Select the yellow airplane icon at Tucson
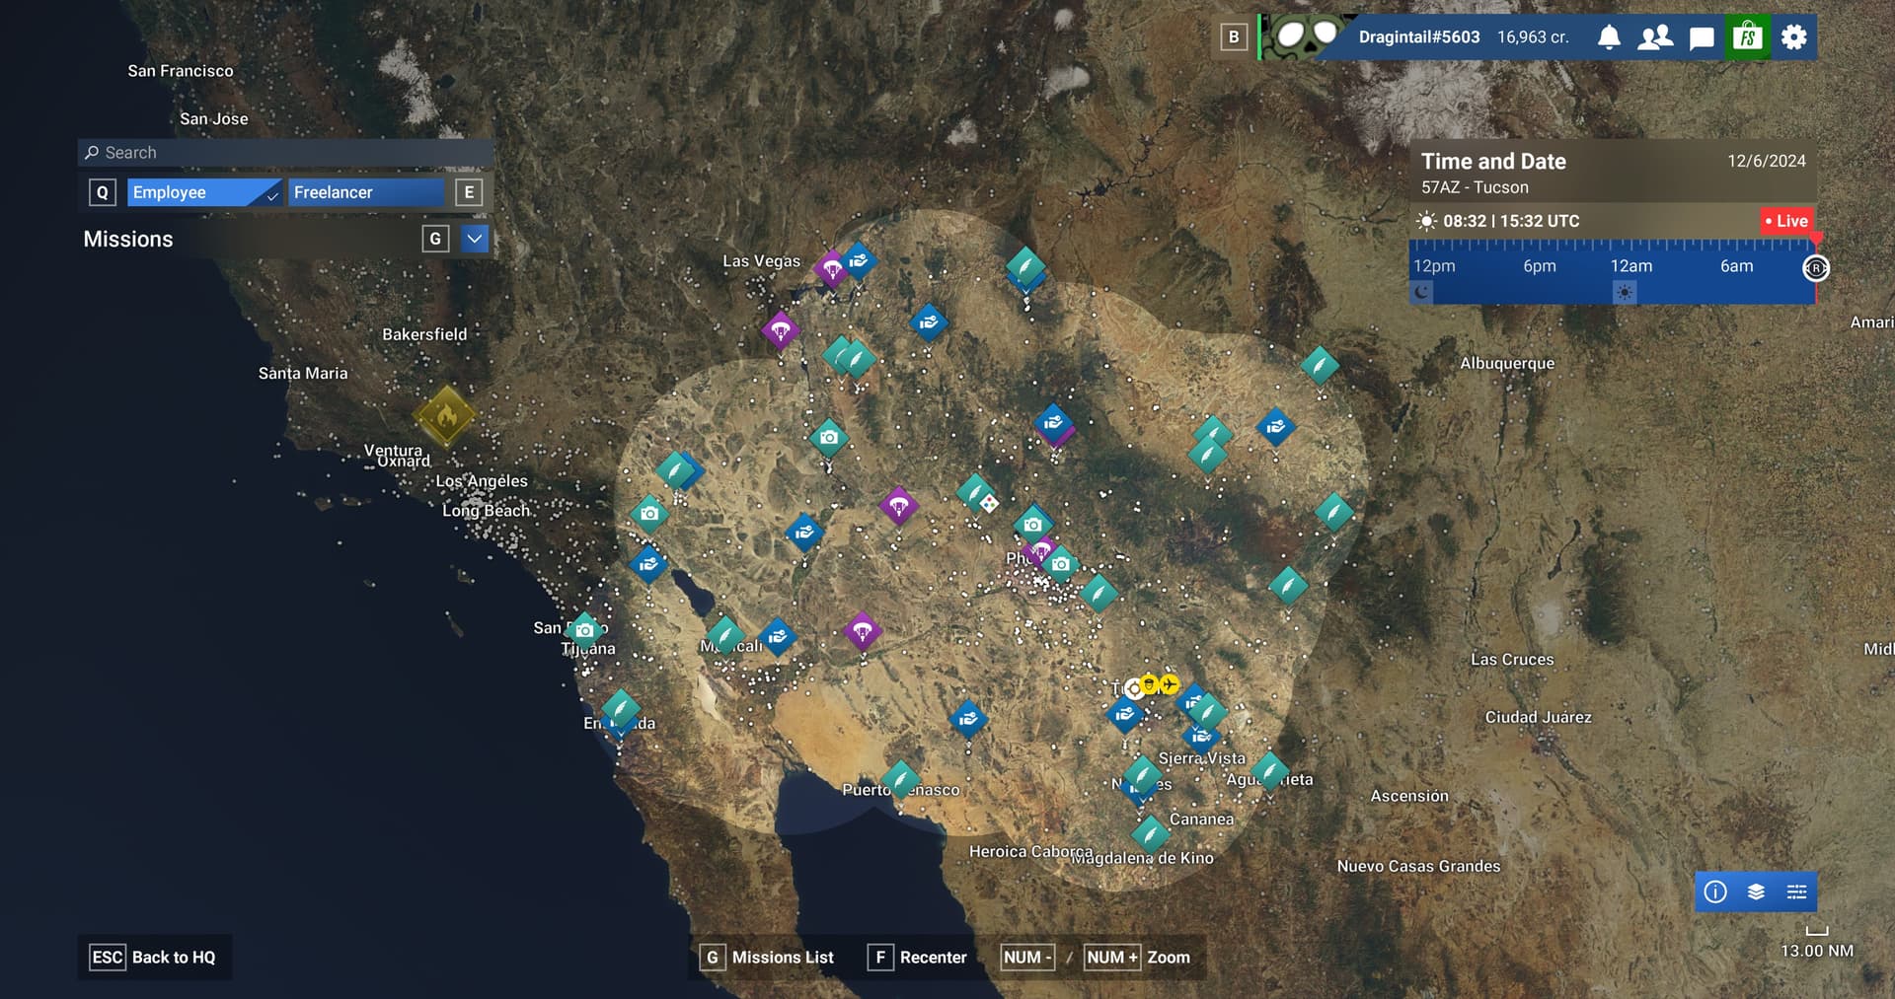This screenshot has width=1895, height=999. pos(1170,683)
